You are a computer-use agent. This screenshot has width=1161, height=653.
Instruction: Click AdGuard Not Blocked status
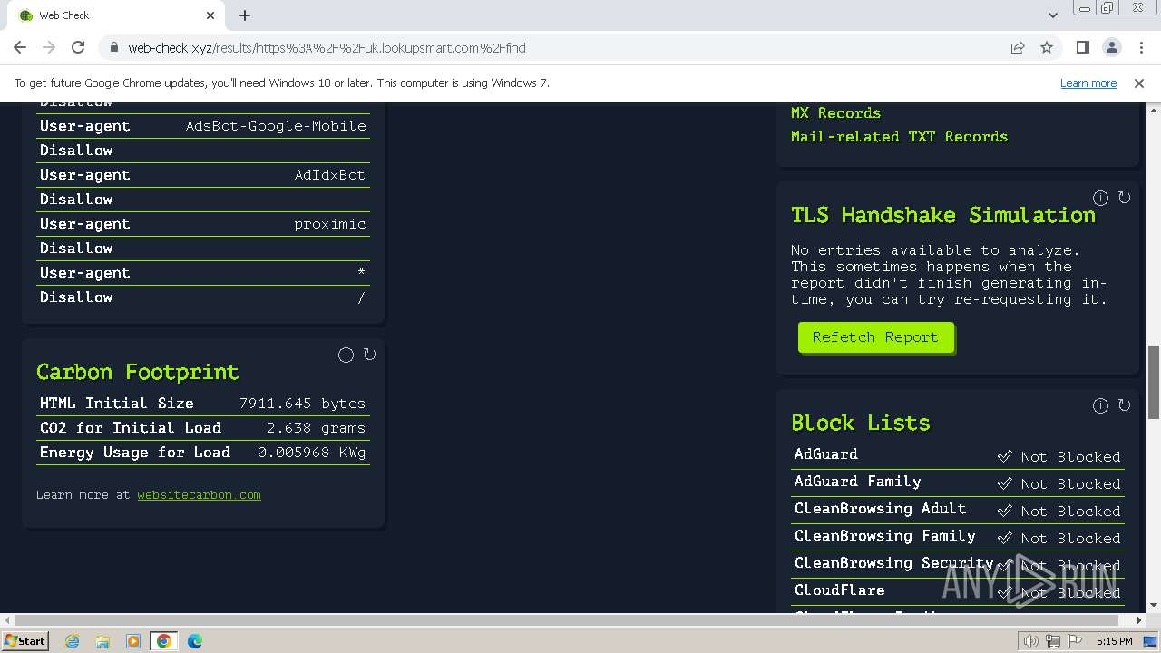(x=1059, y=456)
